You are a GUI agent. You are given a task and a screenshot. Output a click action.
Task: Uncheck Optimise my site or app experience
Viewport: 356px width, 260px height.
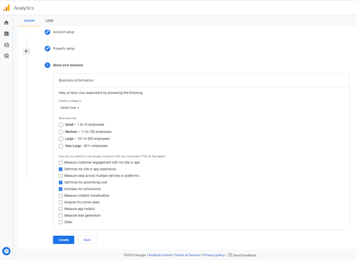click(x=60, y=169)
